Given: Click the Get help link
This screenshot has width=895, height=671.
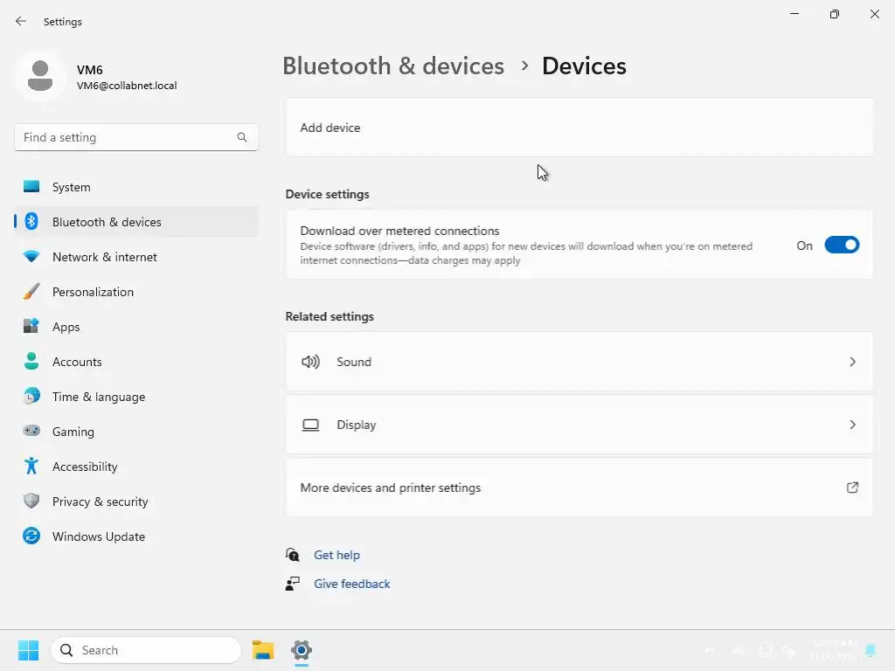Looking at the screenshot, I should tap(336, 555).
